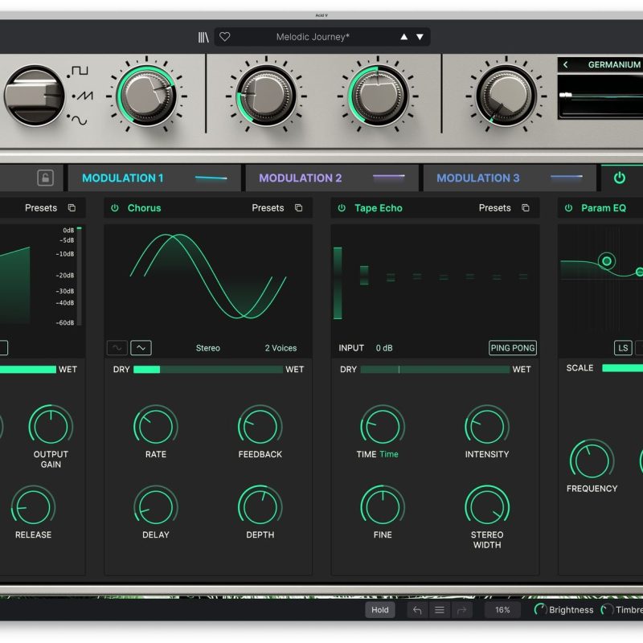Screen dimensions: 643x643
Task: Click the waveform selector rotary switch
Action: [x=35, y=96]
